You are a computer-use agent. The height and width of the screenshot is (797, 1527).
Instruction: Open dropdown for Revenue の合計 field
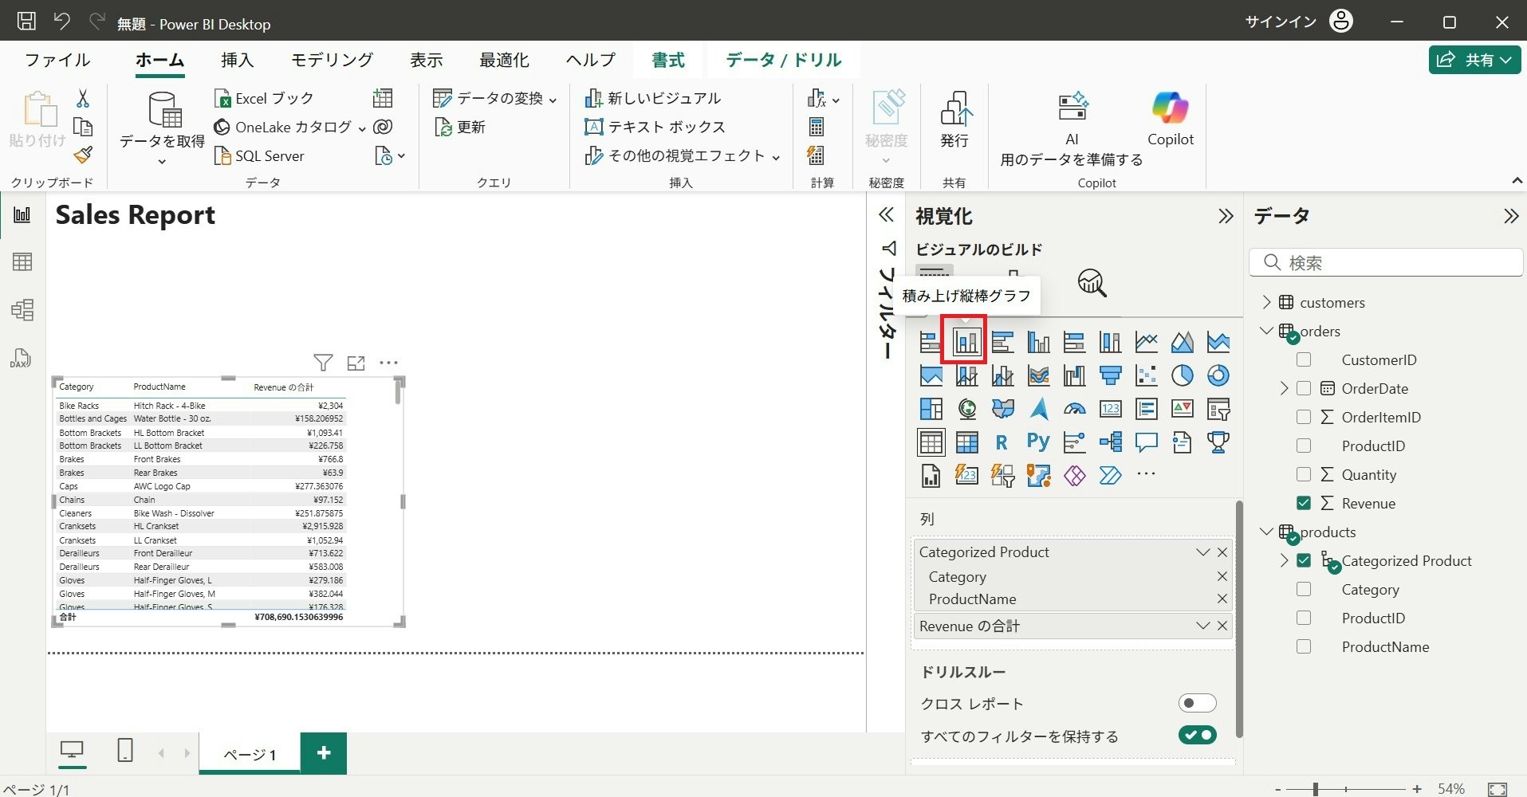coord(1202,626)
